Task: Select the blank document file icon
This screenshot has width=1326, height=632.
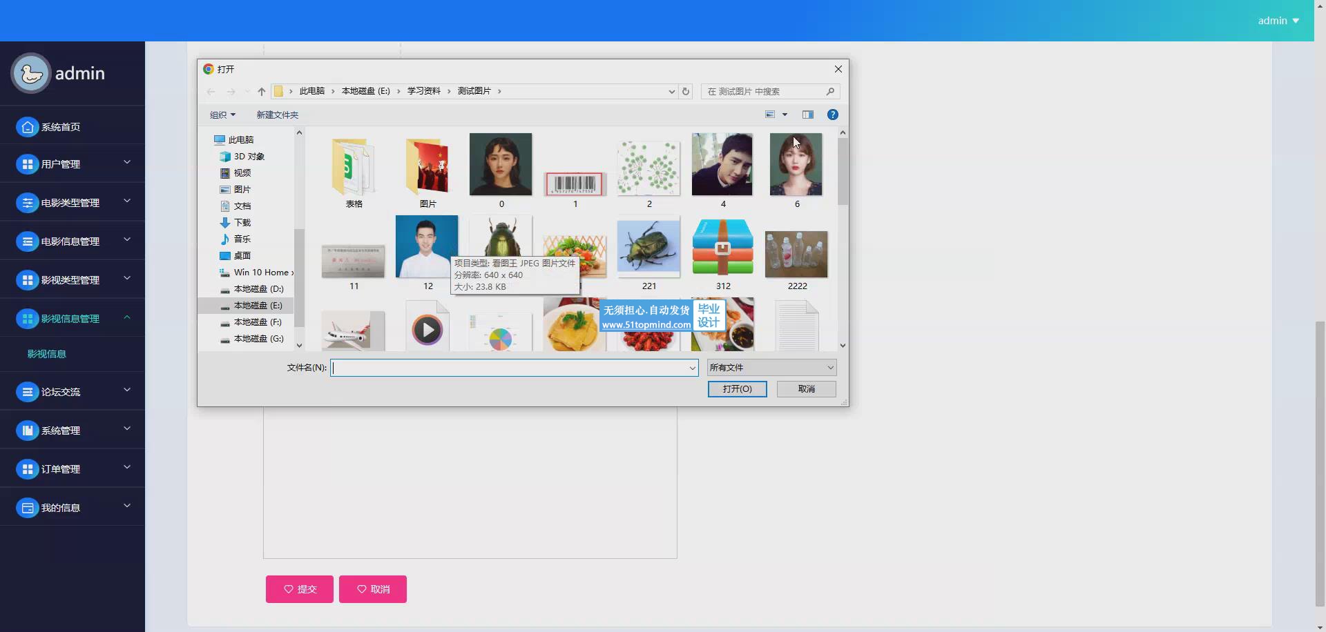Action: pos(796,326)
